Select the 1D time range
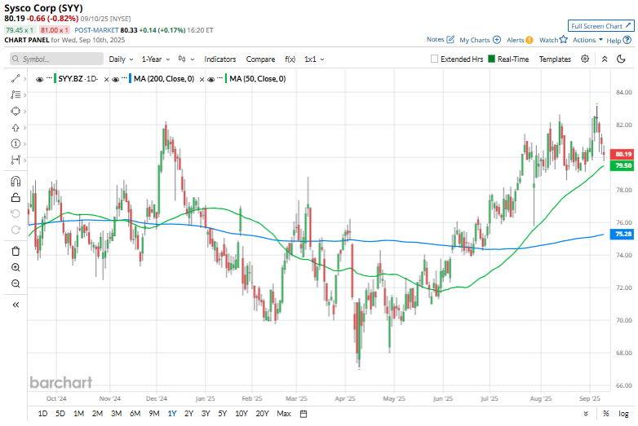The height and width of the screenshot is (426, 638). tap(42, 414)
